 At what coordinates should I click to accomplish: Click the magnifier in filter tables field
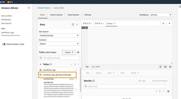41,58
